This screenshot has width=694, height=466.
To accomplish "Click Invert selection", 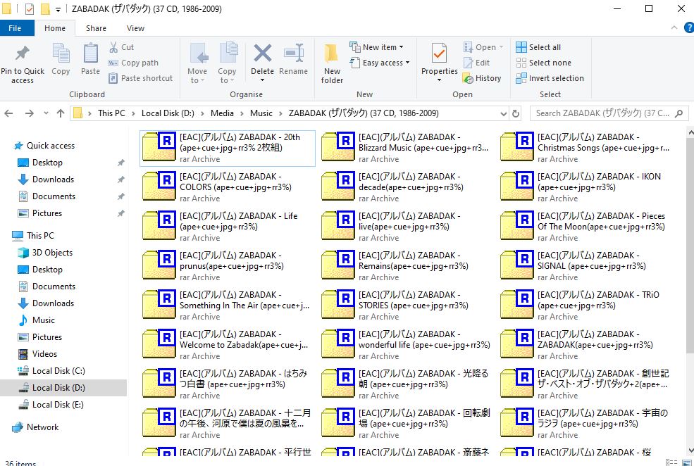I will point(550,78).
